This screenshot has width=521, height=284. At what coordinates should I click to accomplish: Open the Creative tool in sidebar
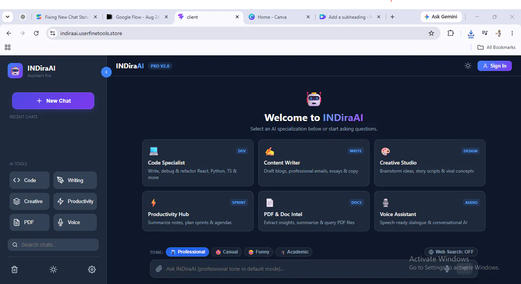29,201
